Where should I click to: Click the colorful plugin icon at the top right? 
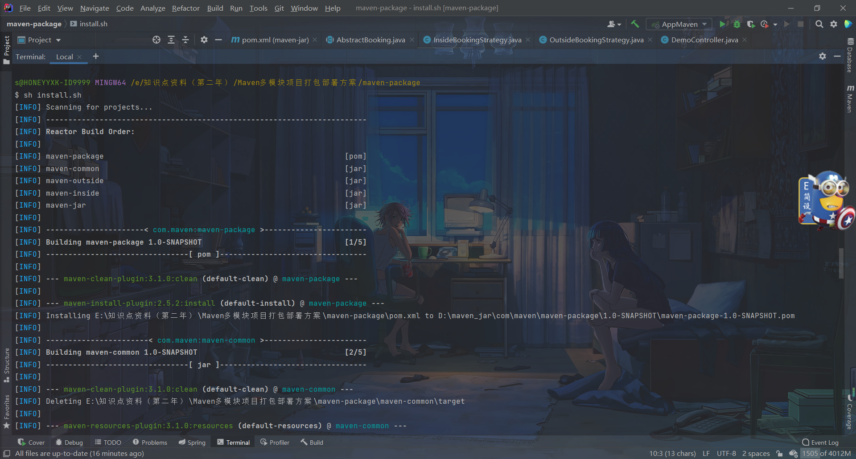point(848,24)
